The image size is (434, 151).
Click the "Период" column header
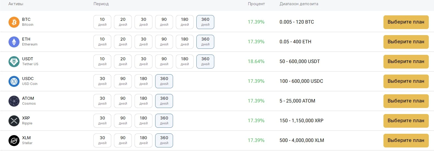pos(101,4)
